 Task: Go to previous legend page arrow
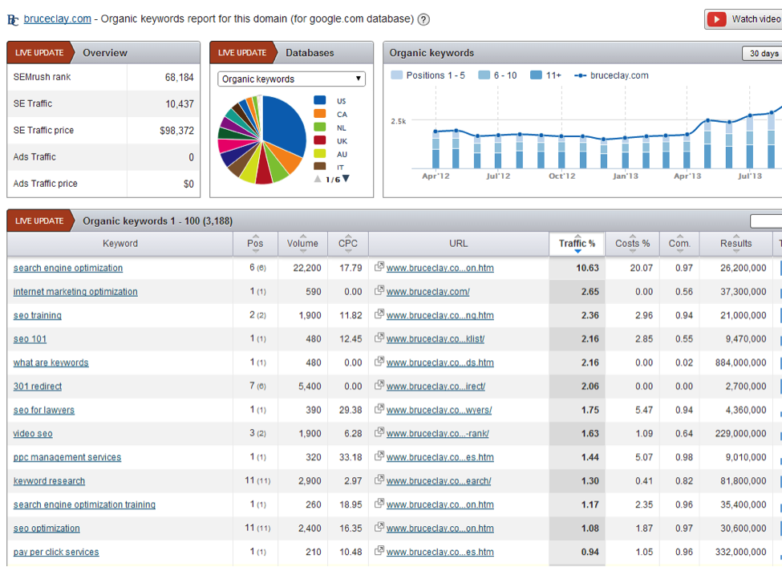tap(318, 179)
